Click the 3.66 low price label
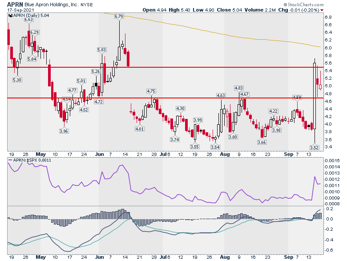The image size is (347, 261). [x=262, y=142]
